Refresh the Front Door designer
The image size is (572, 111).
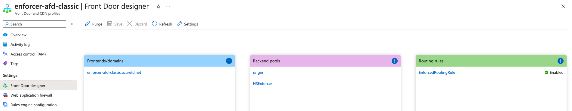(162, 24)
